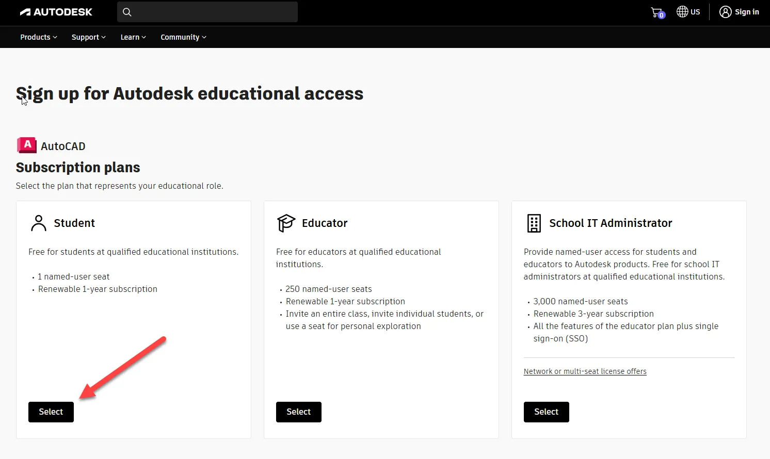The width and height of the screenshot is (770, 459).
Task: Click the Autodesk logo
Action: pyautogui.click(x=55, y=11)
